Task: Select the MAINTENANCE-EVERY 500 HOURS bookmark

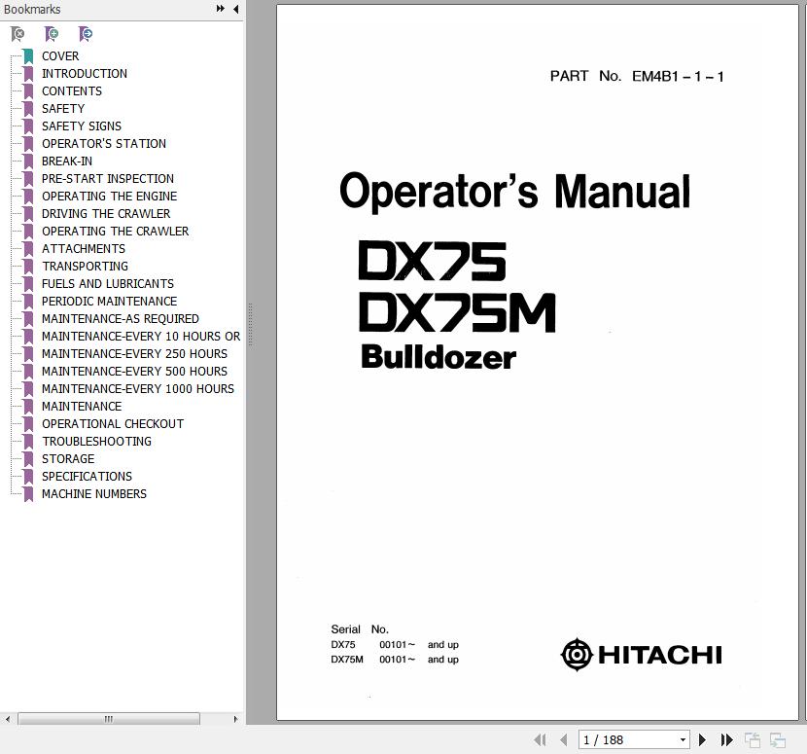Action: coord(134,371)
